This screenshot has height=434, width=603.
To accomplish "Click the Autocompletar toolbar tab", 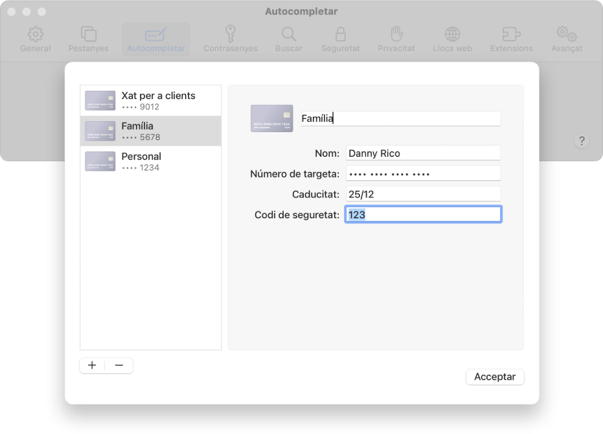I will pos(156,40).
